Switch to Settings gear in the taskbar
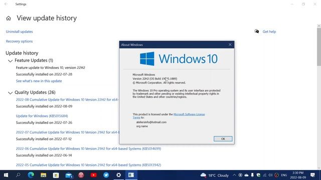The image size is (321, 180). [x=118, y=175]
